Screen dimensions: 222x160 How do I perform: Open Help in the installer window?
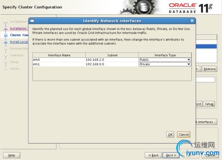click(x=12, y=155)
